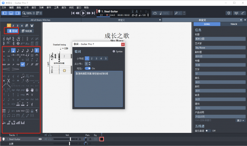
Task: Apply the palm mute P.M. effect
Action: pos(32,76)
